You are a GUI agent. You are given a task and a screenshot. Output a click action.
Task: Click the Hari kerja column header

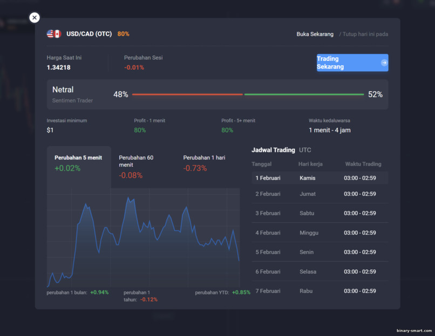tap(310, 164)
